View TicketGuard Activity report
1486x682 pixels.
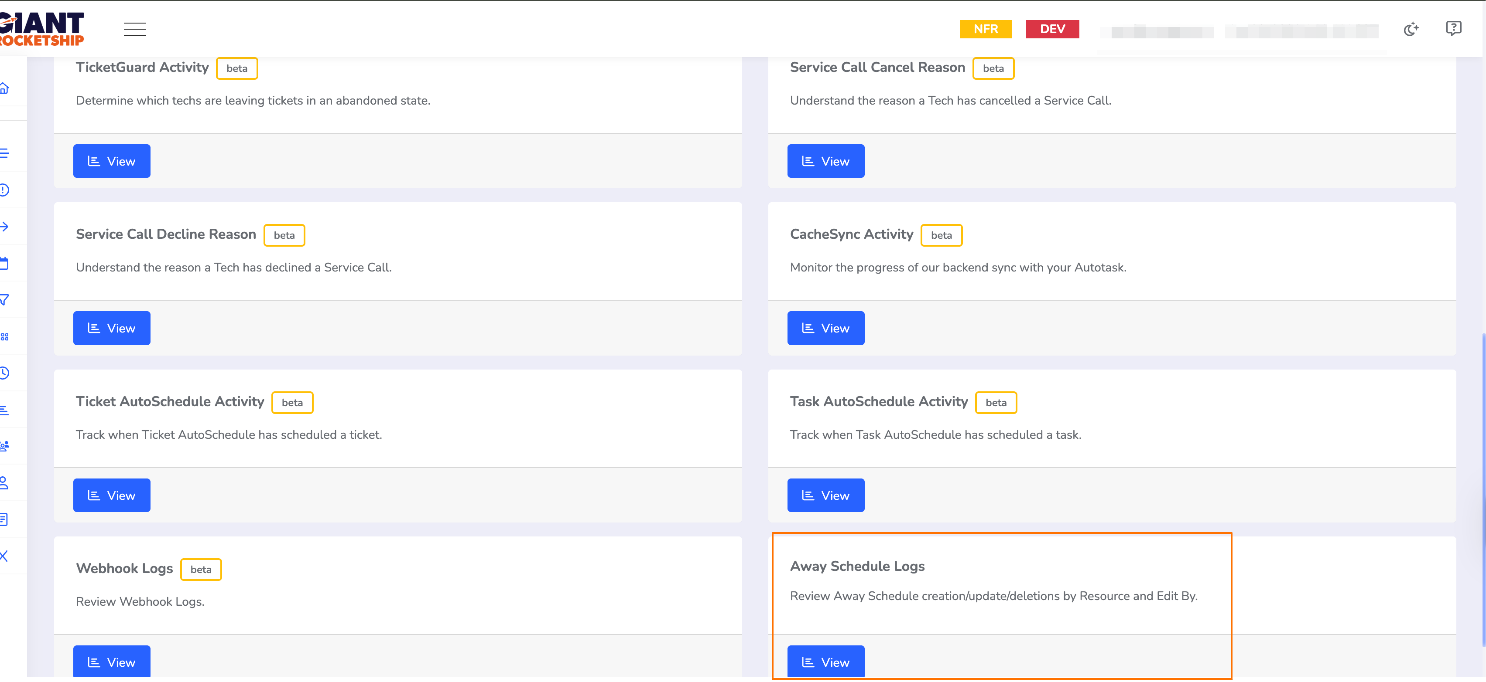[x=111, y=161]
